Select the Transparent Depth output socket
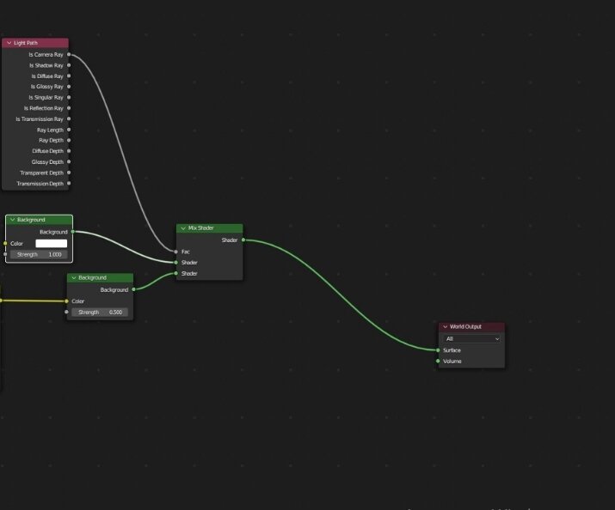Image resolution: width=615 pixels, height=510 pixels. click(69, 173)
